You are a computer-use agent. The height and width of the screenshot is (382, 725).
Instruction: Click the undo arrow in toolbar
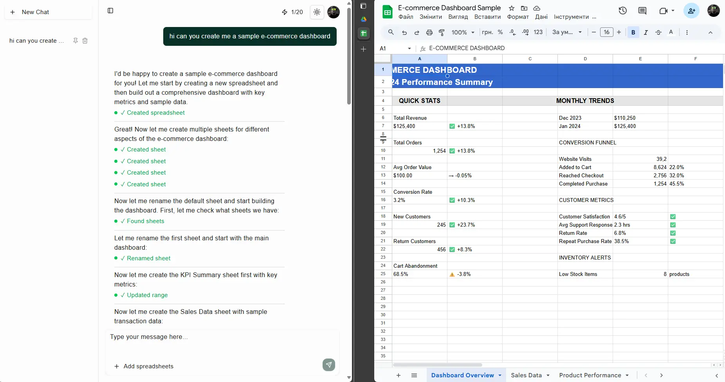pyautogui.click(x=404, y=32)
